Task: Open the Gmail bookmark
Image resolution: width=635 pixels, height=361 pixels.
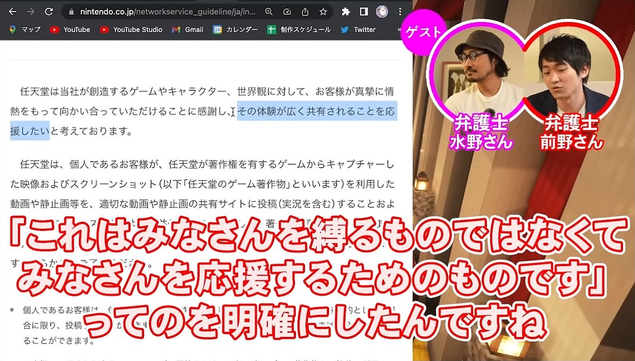Action: (187, 30)
